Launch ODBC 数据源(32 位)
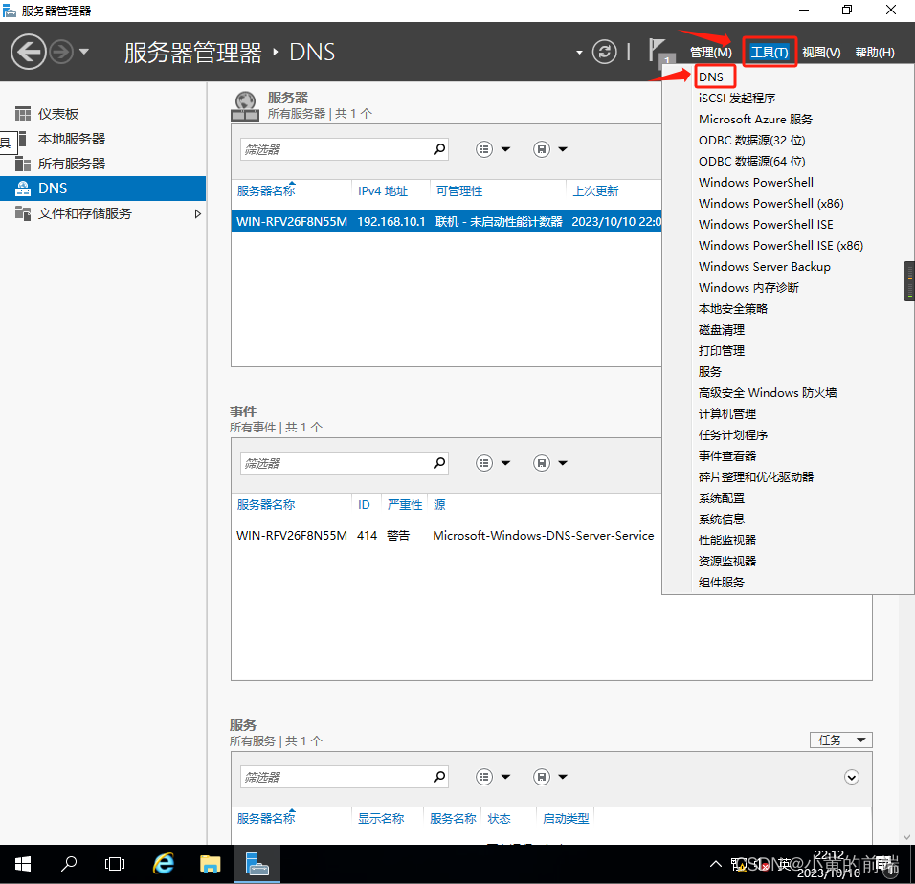The height and width of the screenshot is (884, 915). click(751, 140)
